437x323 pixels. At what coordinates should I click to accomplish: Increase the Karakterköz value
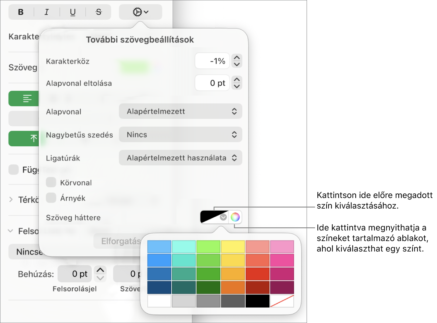pyautogui.click(x=237, y=57)
